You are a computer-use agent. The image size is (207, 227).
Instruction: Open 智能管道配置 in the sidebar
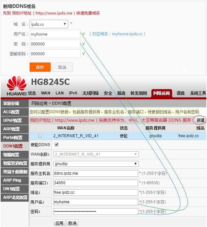click(14, 163)
